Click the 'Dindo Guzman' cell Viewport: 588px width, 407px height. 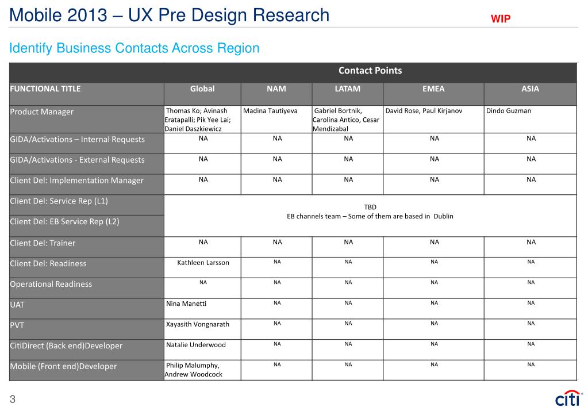[531, 120]
